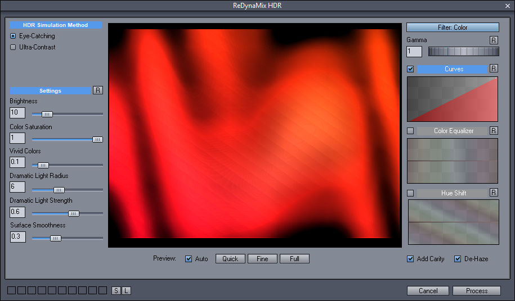Viewport: 515px width, 301px height.
Task: Open the Filter: Color selector
Action: point(453,27)
